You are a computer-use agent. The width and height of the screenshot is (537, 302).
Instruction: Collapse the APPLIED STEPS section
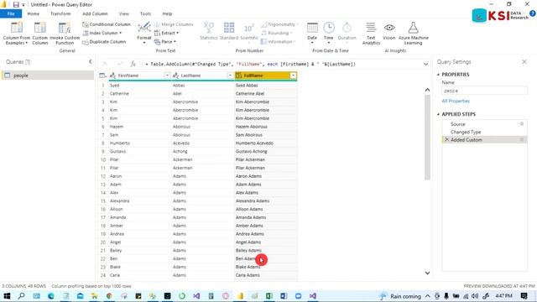(438, 114)
